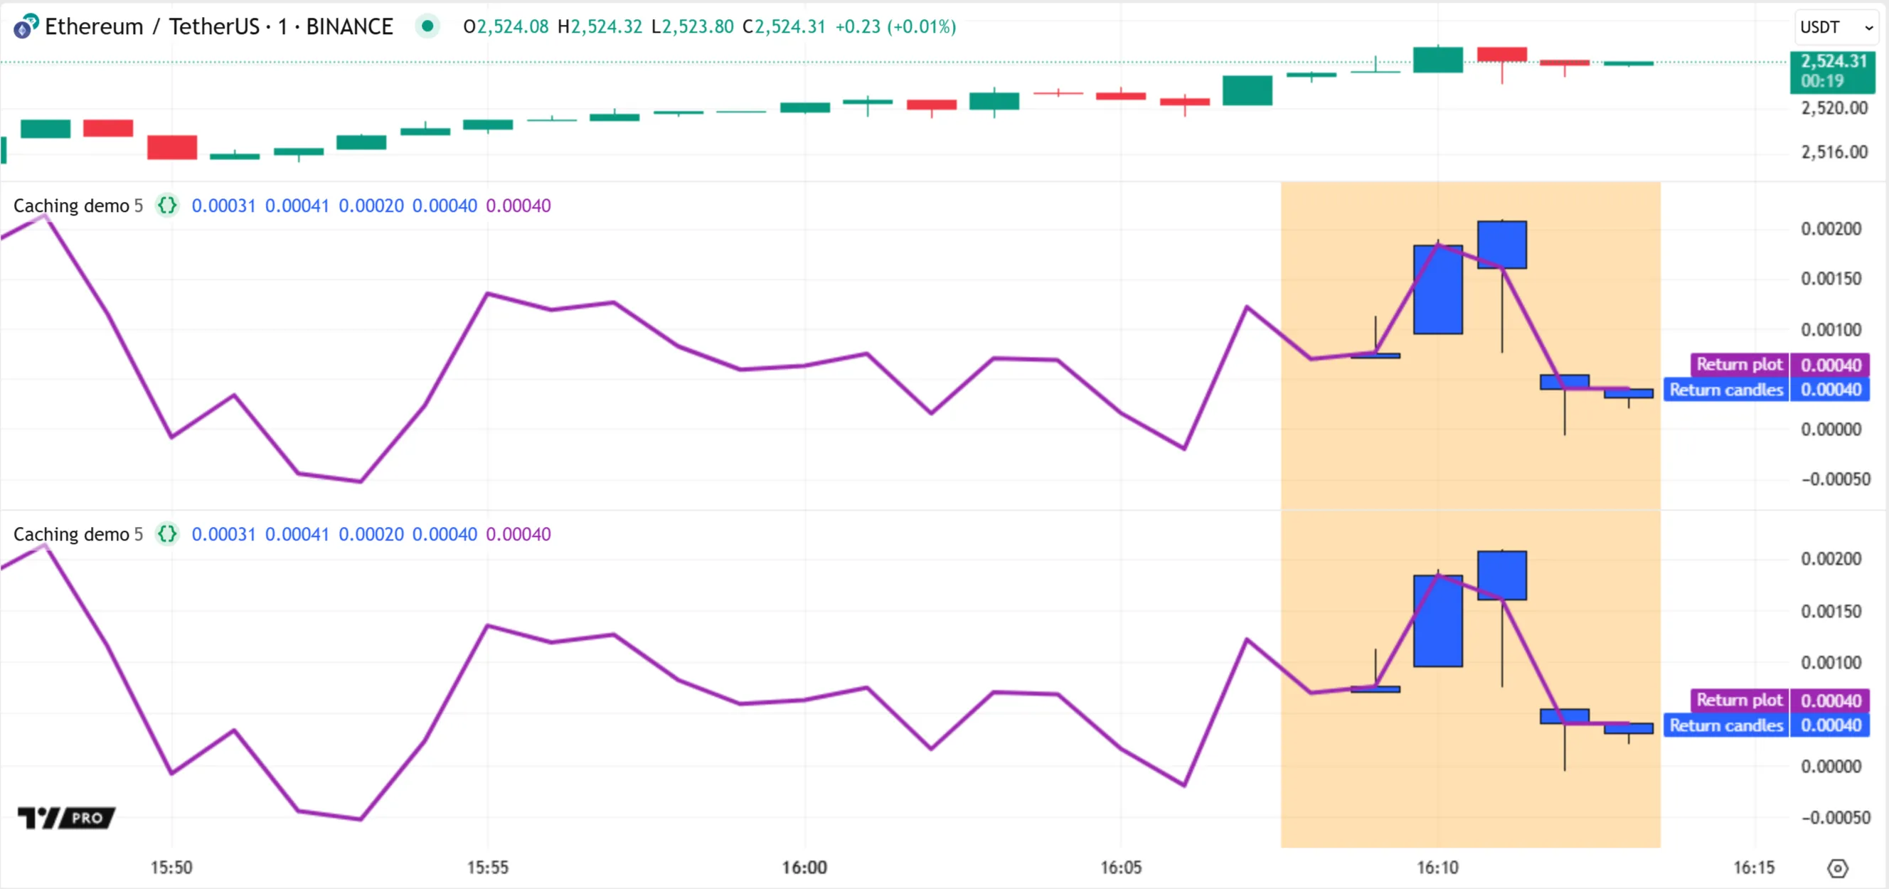Click the TradingView PRO logo
This screenshot has height=889, width=1889.
(x=66, y=817)
